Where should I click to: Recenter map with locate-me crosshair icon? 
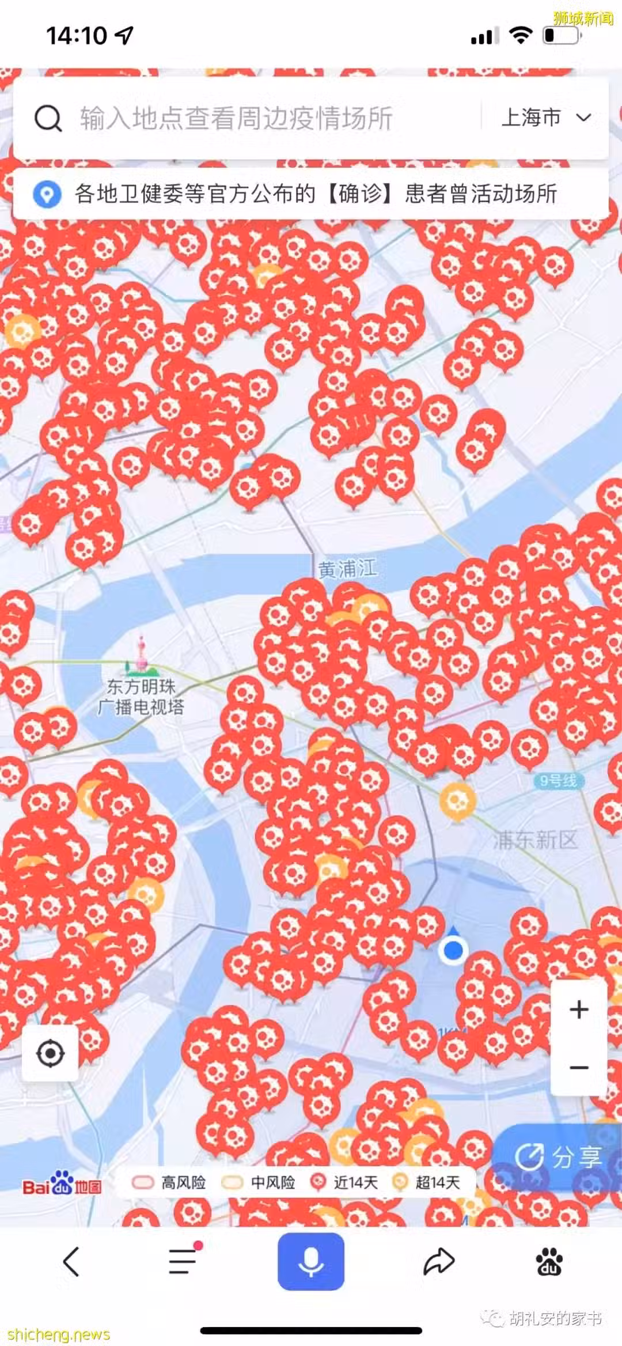(x=50, y=1054)
